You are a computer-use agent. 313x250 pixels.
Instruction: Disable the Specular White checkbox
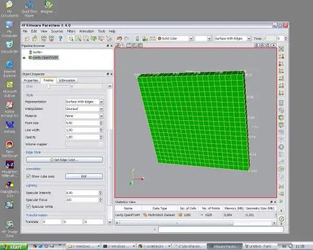pos(28,206)
